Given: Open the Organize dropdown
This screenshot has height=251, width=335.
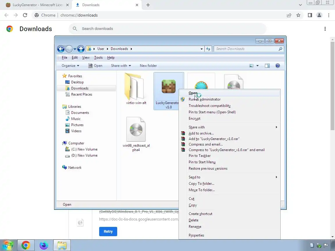Looking at the screenshot, I should (70, 66).
